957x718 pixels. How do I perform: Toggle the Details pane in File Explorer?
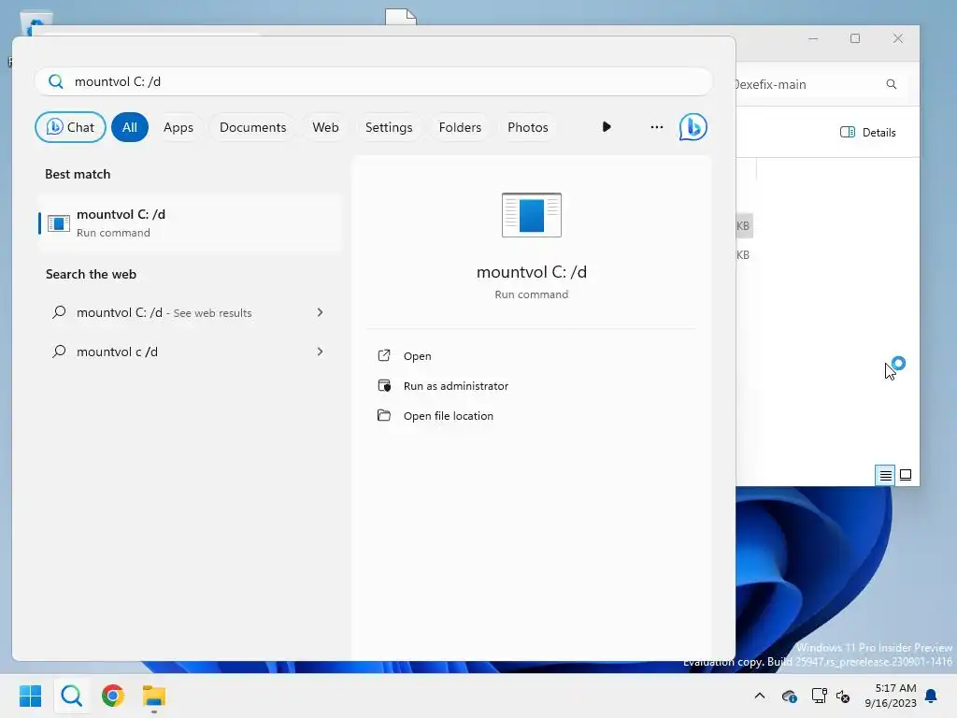pyautogui.click(x=868, y=133)
